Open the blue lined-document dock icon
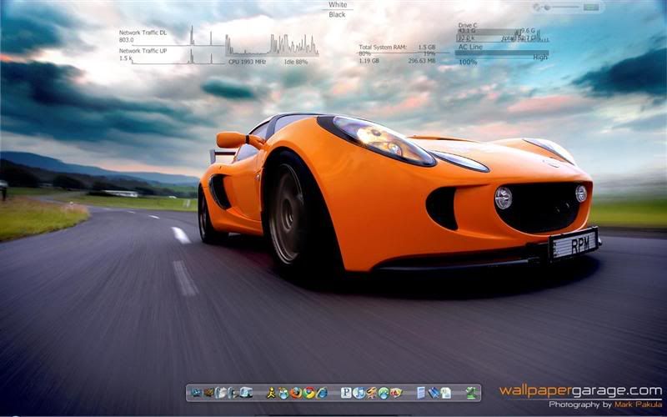The width and height of the screenshot is (667, 417). pyautogui.click(x=421, y=393)
